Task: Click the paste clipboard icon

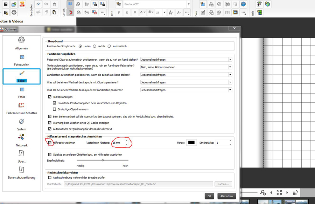Action: click(x=54, y=12)
